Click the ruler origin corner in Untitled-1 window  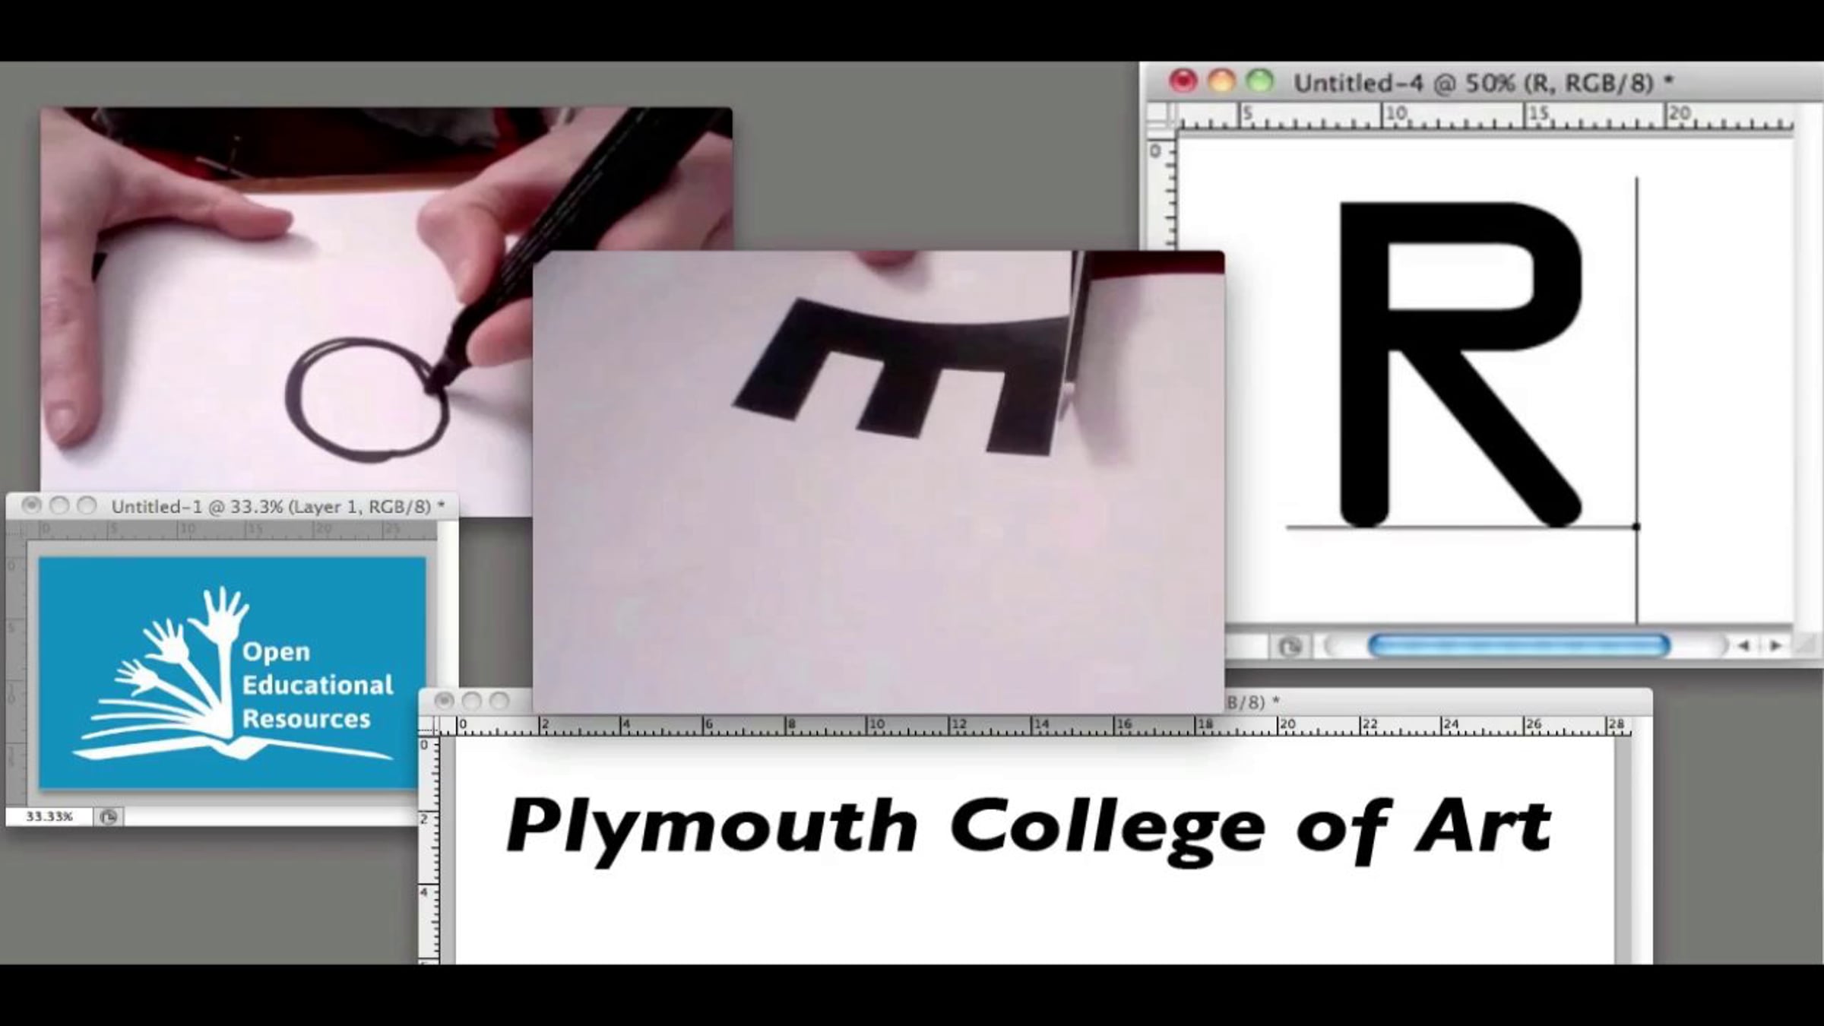pos(17,530)
